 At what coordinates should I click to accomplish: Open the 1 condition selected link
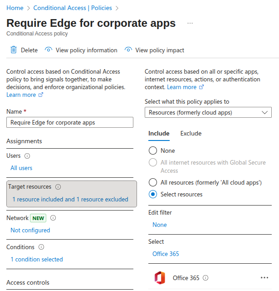[x=37, y=260]
